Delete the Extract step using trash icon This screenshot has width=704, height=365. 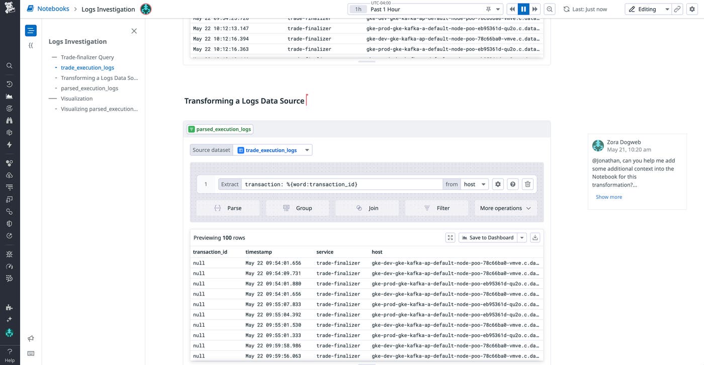pos(527,184)
